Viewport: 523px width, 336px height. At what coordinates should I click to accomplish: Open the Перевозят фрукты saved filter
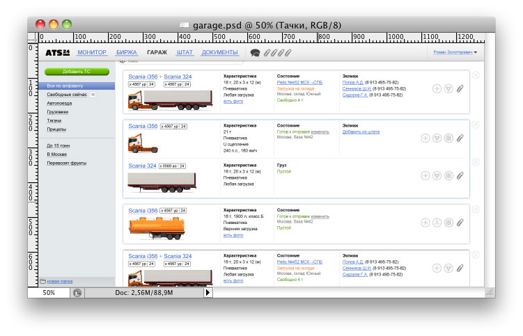click(67, 163)
